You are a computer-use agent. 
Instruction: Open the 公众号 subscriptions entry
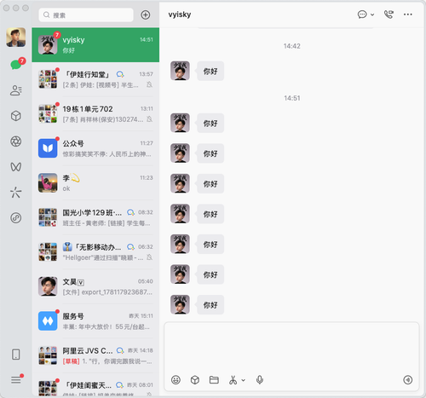point(95,148)
